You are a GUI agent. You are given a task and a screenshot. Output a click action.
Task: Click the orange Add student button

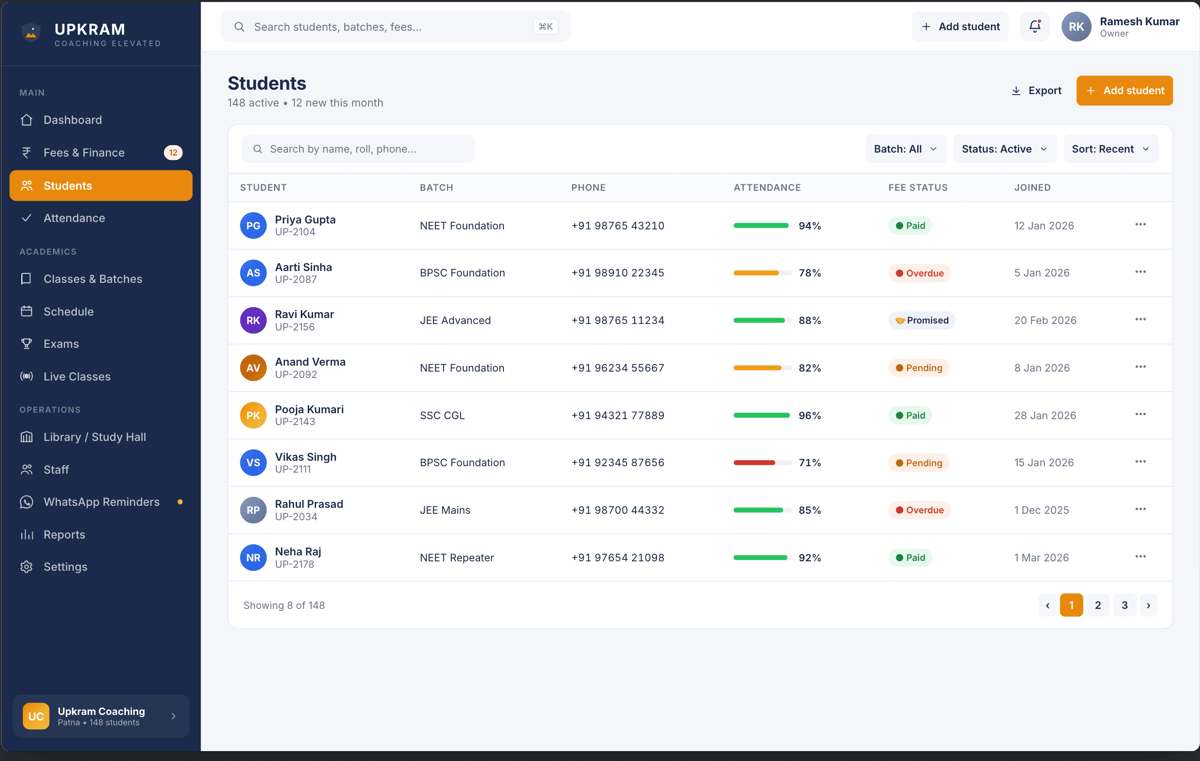1124,91
